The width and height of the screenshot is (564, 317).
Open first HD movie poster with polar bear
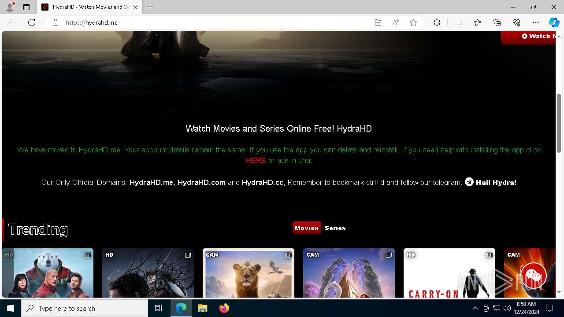click(x=48, y=273)
